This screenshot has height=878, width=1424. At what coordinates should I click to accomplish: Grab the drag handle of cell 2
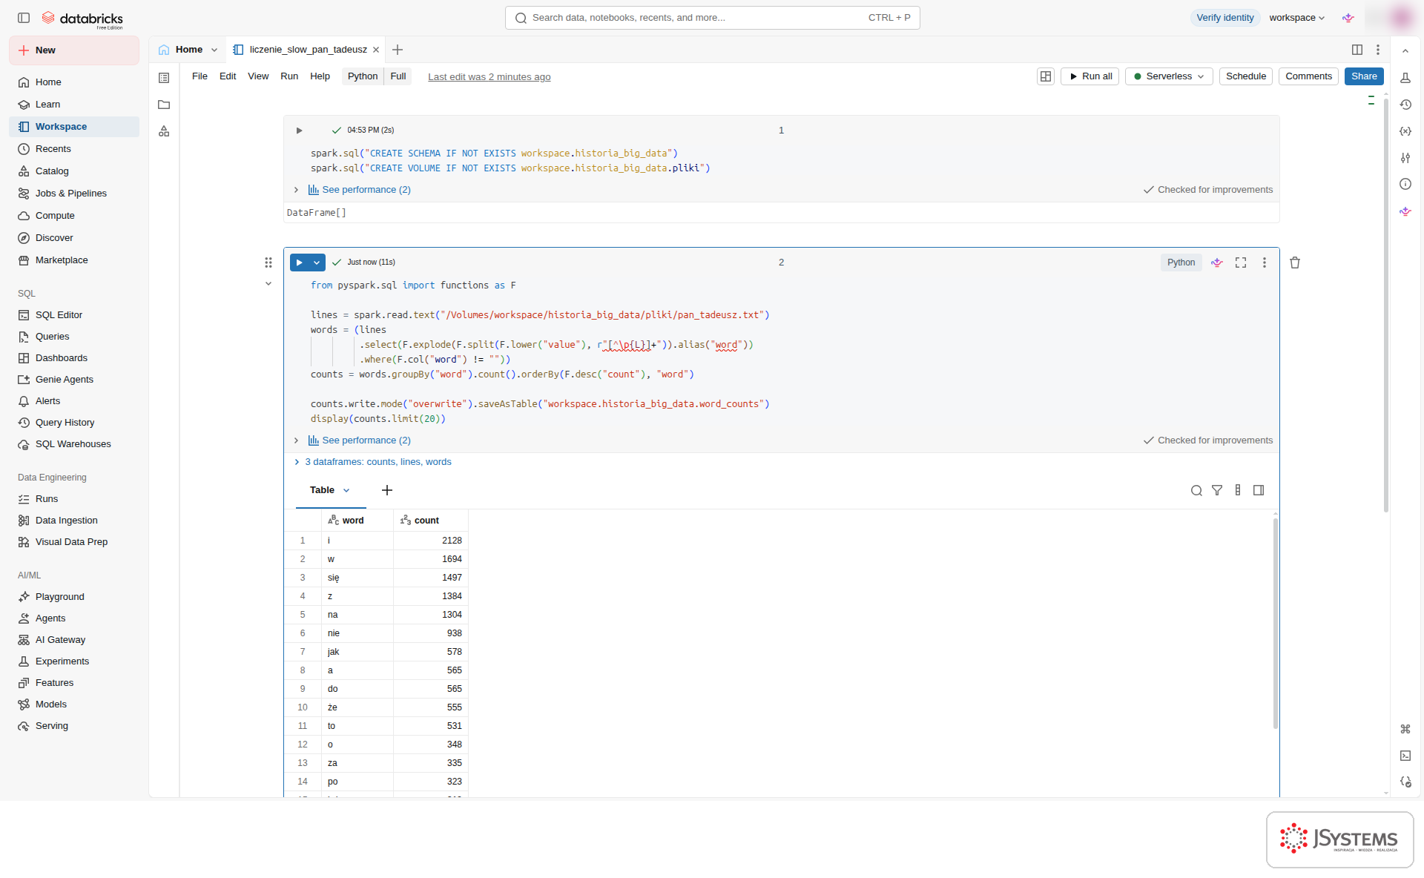268,263
